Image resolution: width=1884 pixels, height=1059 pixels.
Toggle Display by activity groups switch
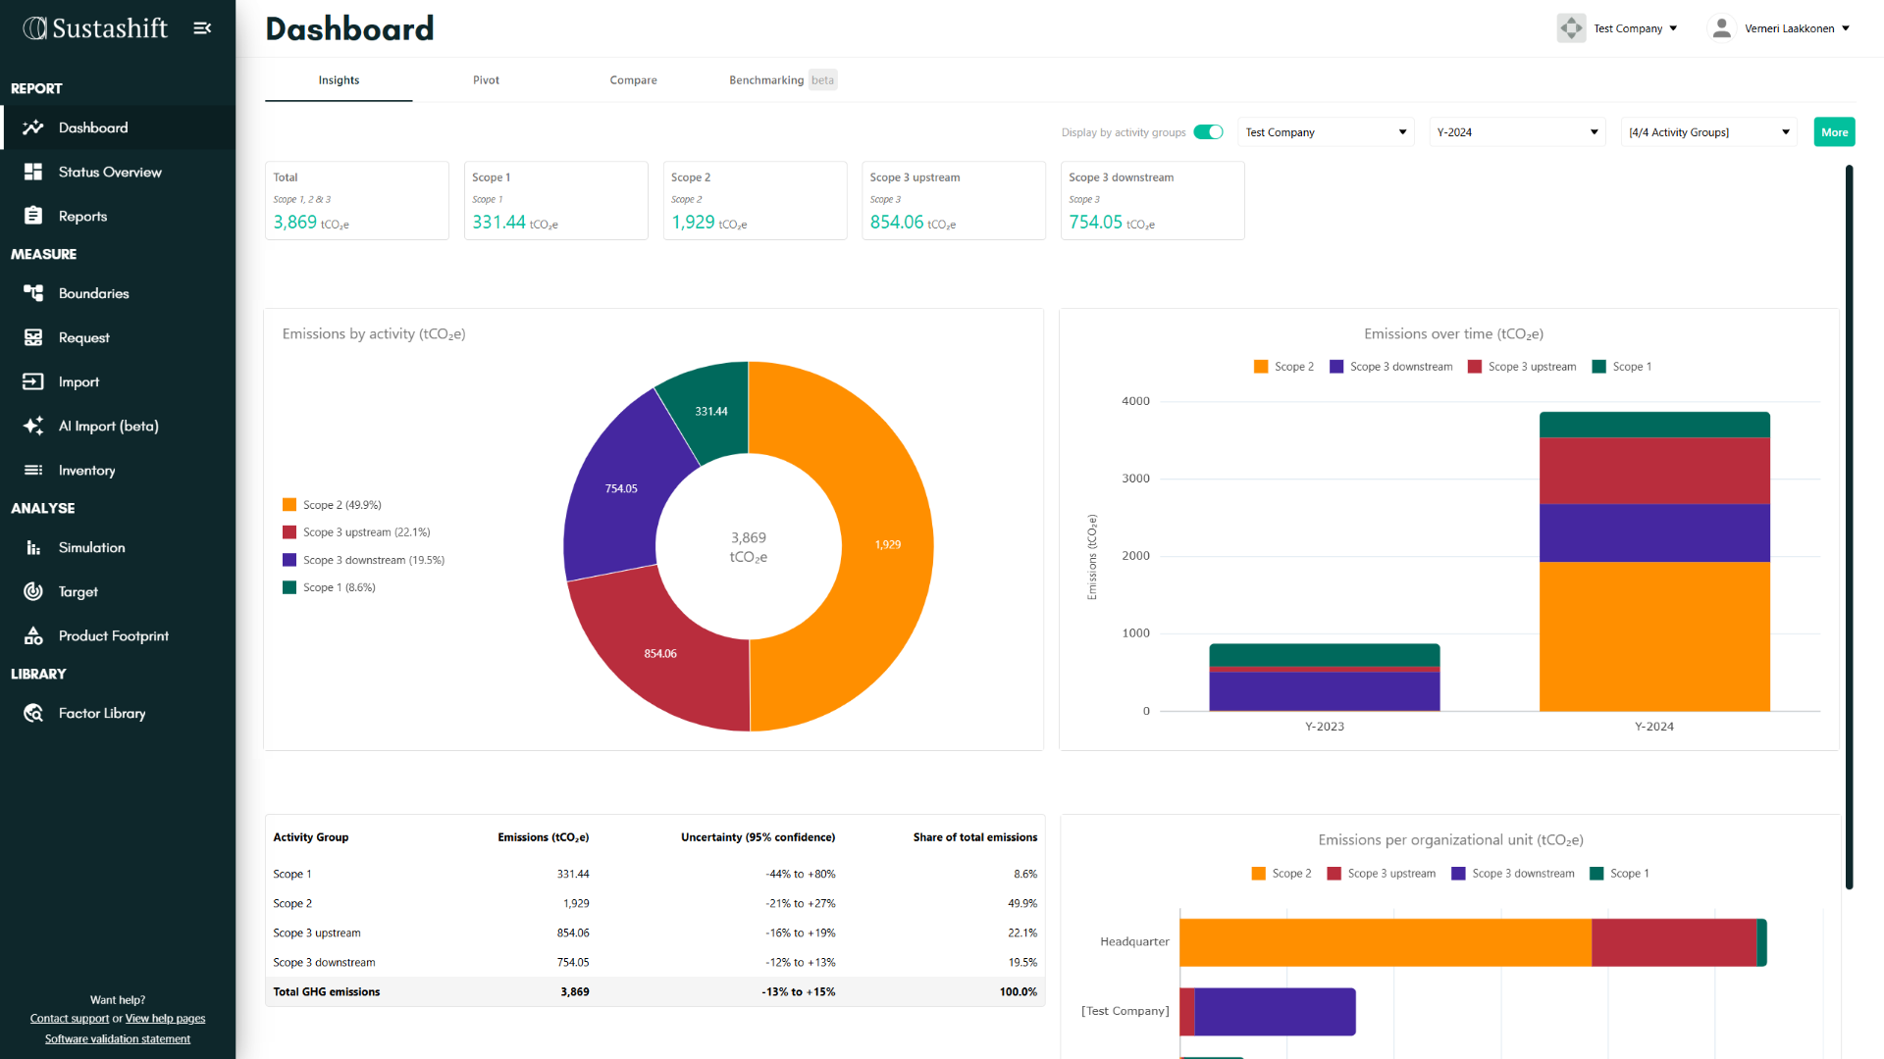1208,132
